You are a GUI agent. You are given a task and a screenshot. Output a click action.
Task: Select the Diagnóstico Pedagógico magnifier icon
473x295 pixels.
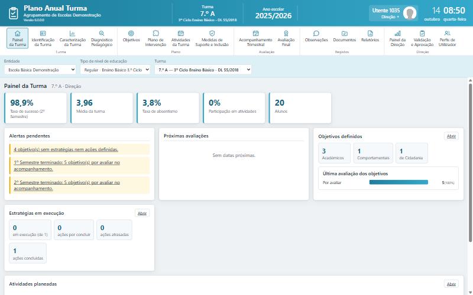coord(102,33)
